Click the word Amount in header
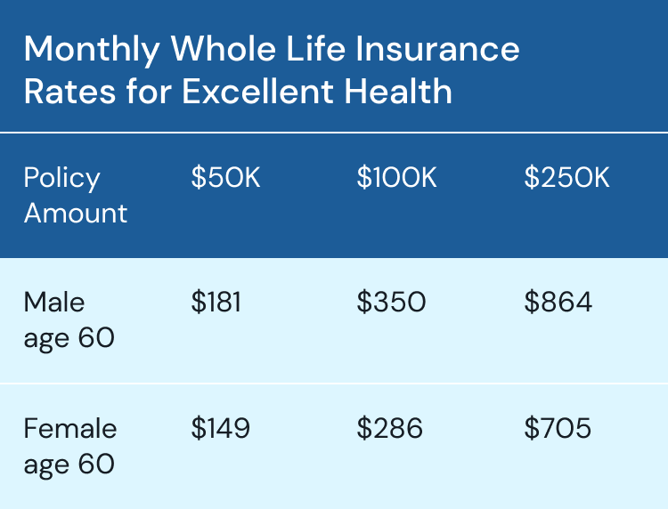The image size is (668, 509). point(76,213)
